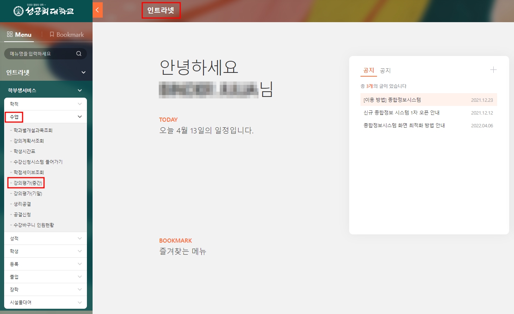Expand the 등록 menu chevron

click(79, 264)
